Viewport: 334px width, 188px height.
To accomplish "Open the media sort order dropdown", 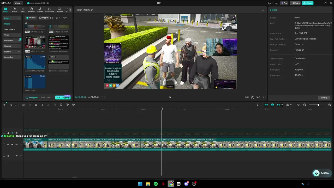I will [58, 18].
